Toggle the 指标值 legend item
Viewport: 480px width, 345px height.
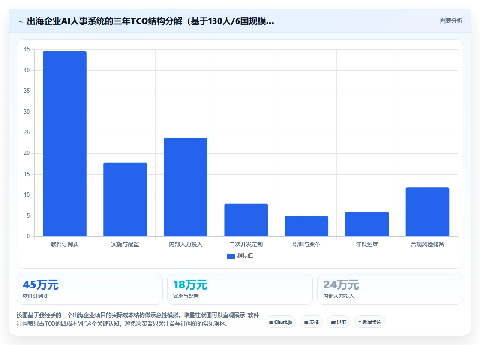pyautogui.click(x=240, y=256)
